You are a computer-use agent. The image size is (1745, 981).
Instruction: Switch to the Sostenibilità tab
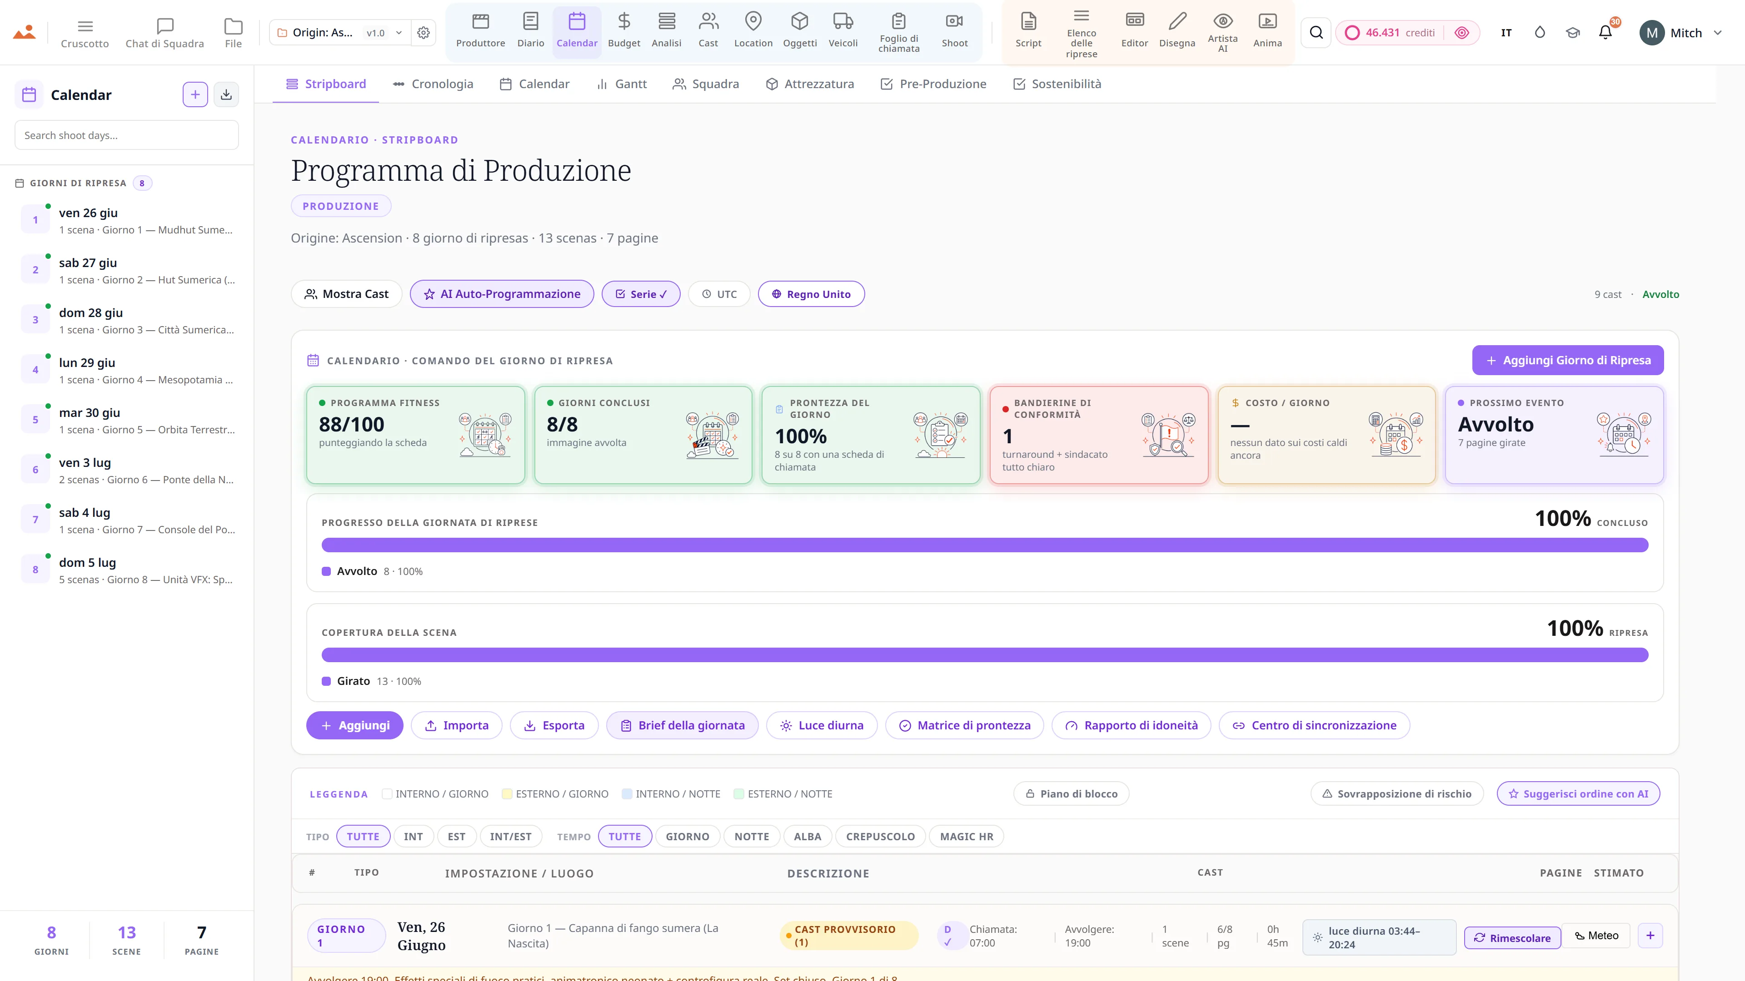click(x=1057, y=84)
